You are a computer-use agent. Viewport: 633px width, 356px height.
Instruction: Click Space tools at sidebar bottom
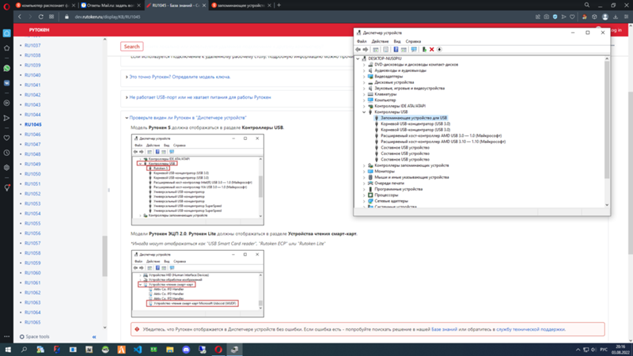[x=35, y=337]
